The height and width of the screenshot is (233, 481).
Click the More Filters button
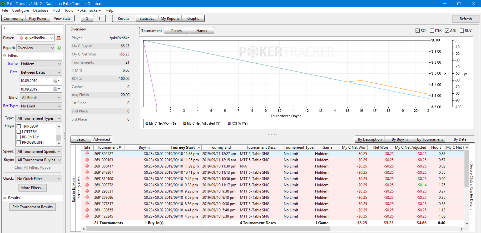tap(33, 188)
